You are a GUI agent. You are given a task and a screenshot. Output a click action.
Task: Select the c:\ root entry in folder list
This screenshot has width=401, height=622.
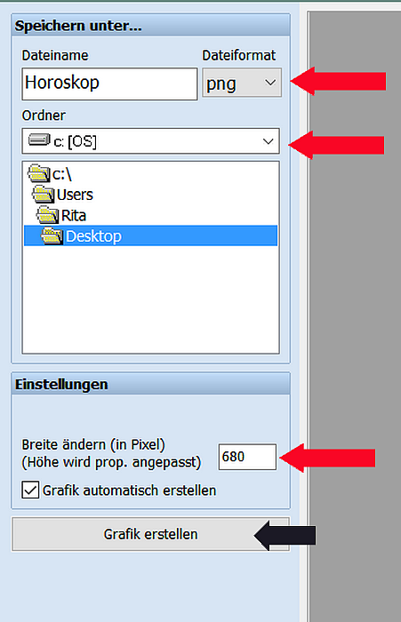tap(50, 174)
